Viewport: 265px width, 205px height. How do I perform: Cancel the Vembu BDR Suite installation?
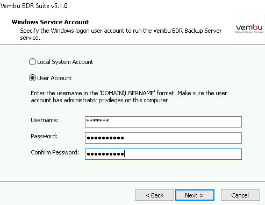(240, 195)
